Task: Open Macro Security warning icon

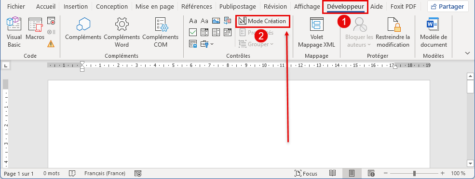Action: click(51, 44)
